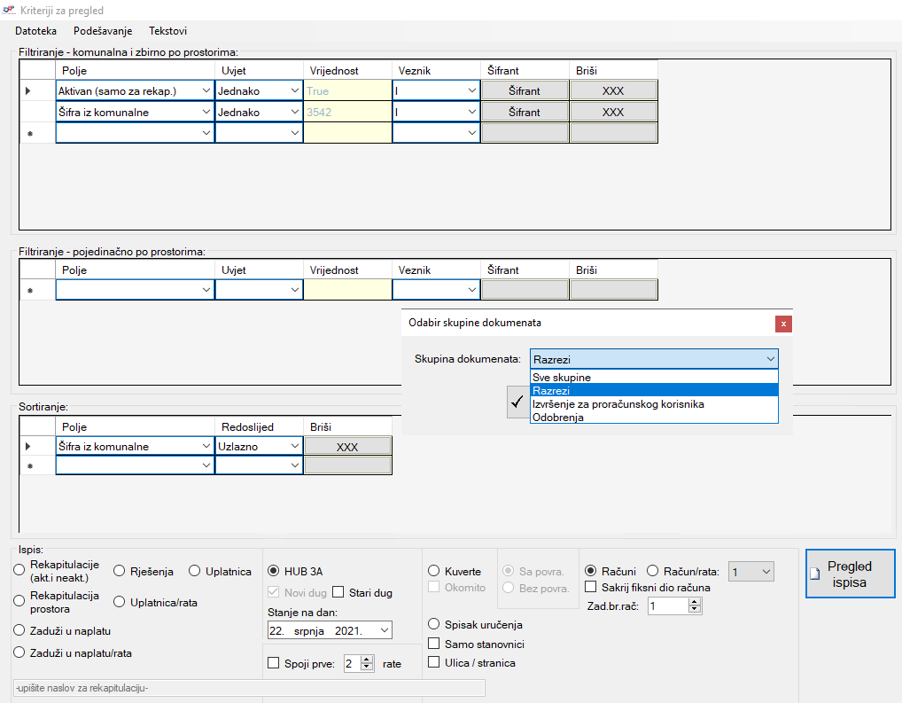Choose the Rješenja output radio option

click(x=120, y=571)
